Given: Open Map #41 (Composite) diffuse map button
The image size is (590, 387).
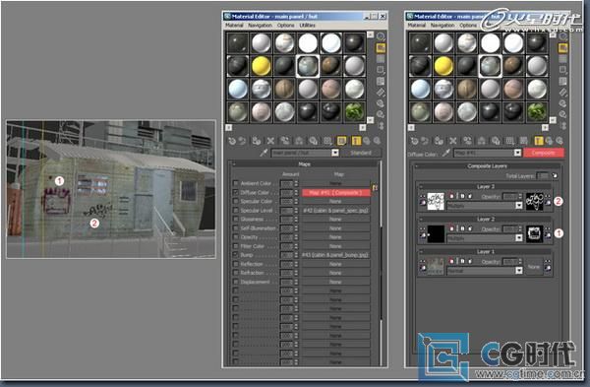Looking at the screenshot, I should (x=335, y=193).
